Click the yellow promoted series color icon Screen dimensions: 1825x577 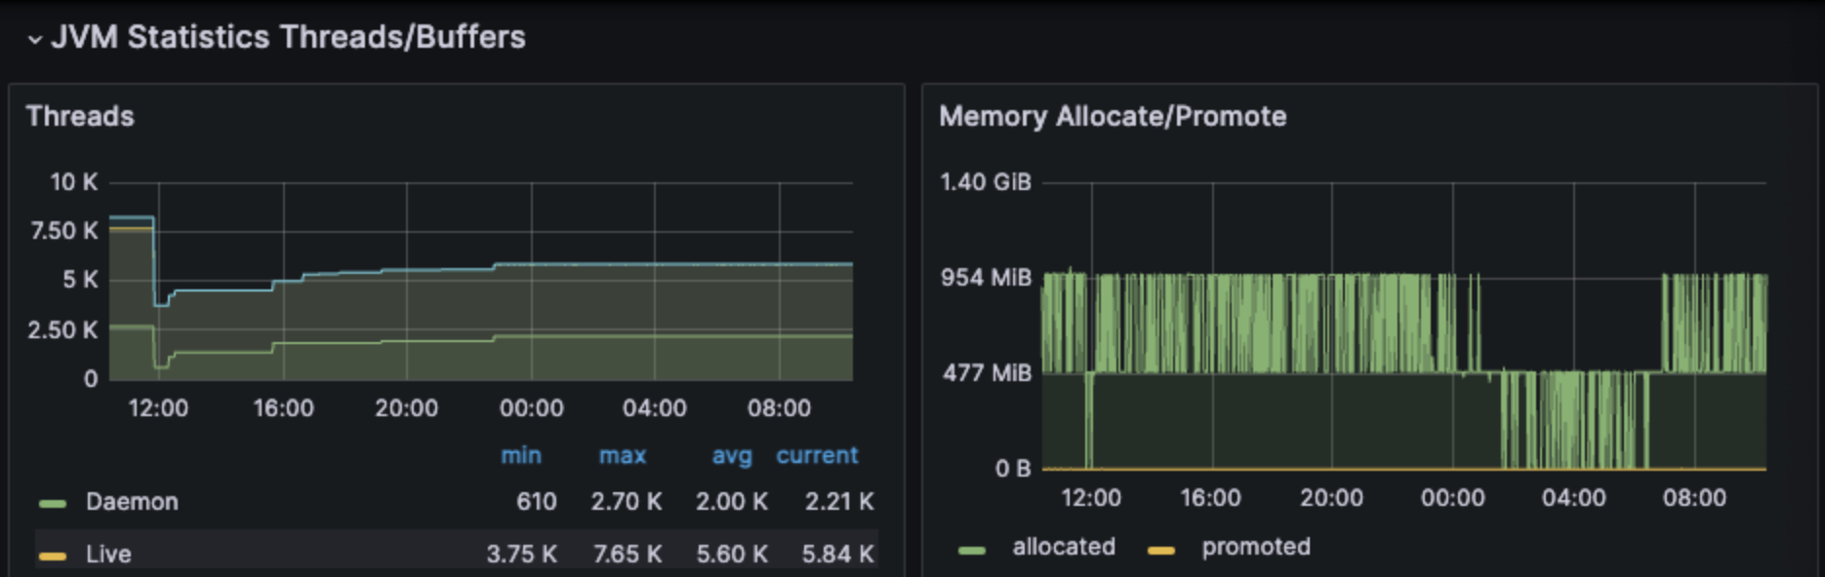tap(1161, 550)
